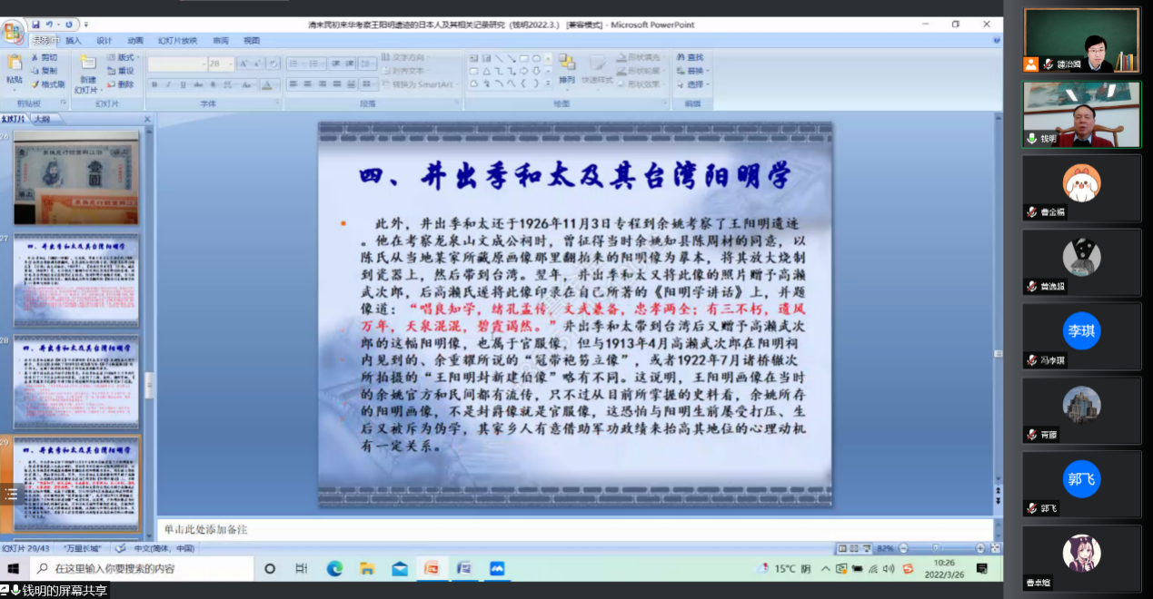Click the zoom slider in status bar
The height and width of the screenshot is (599, 1153).
click(935, 548)
